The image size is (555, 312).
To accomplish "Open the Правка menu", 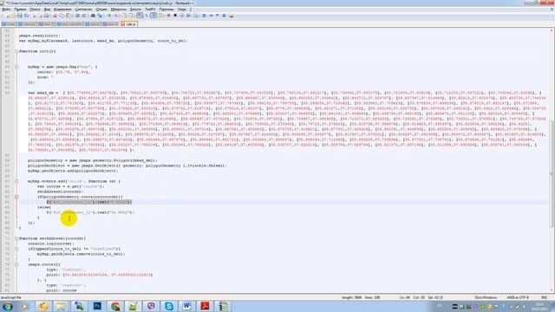I will click(x=20, y=10).
